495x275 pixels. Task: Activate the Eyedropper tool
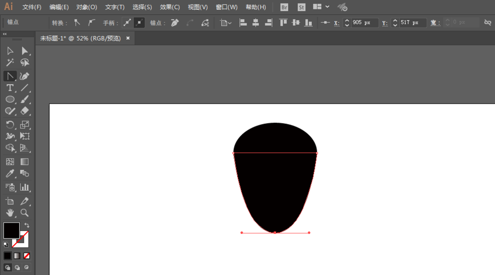click(10, 173)
